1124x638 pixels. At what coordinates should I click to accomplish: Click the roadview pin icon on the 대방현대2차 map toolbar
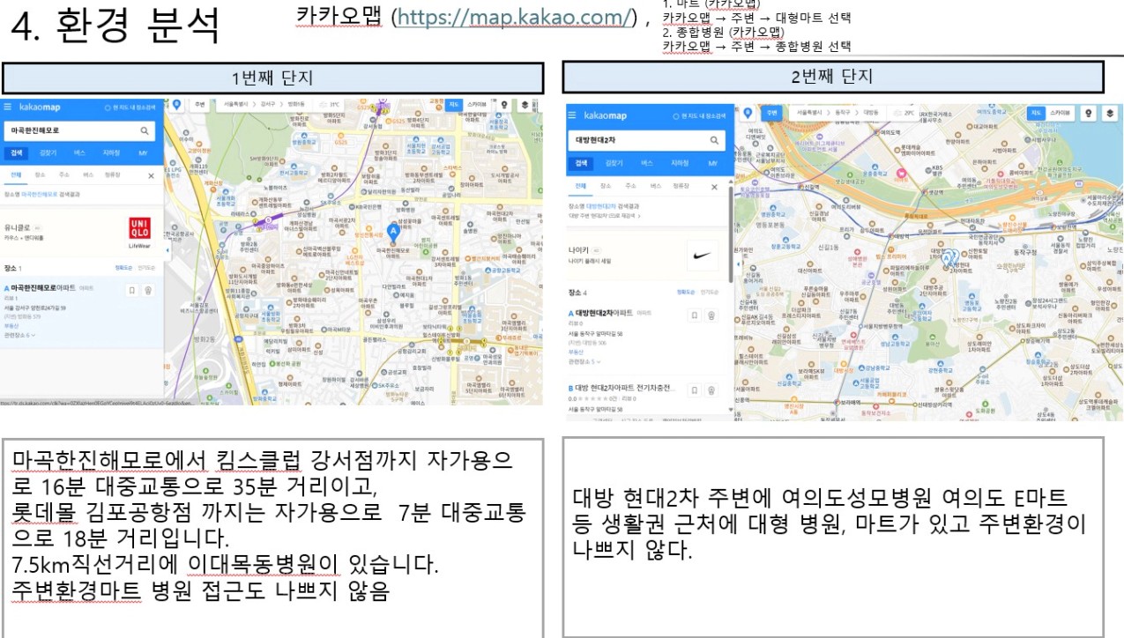click(x=1087, y=113)
